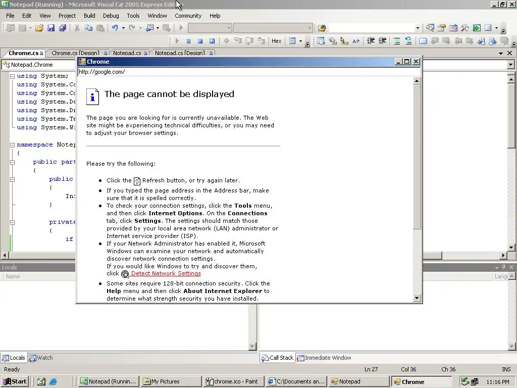Click the Chrome window scroll-down arrow
This screenshot has height=388, width=517.
click(417, 298)
